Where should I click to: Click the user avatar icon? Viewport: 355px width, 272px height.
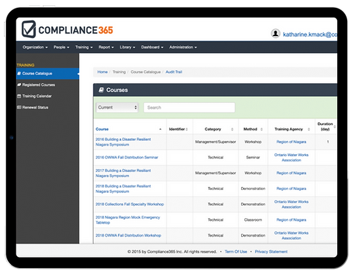(276, 33)
